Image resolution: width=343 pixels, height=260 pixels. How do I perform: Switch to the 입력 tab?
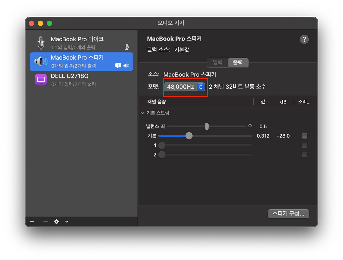point(217,62)
